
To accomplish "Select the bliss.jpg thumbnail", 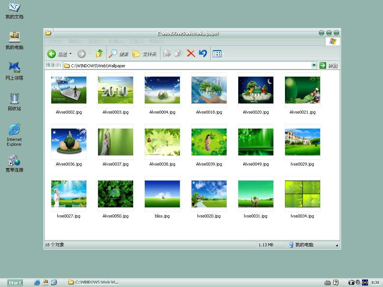I will (x=162, y=194).
